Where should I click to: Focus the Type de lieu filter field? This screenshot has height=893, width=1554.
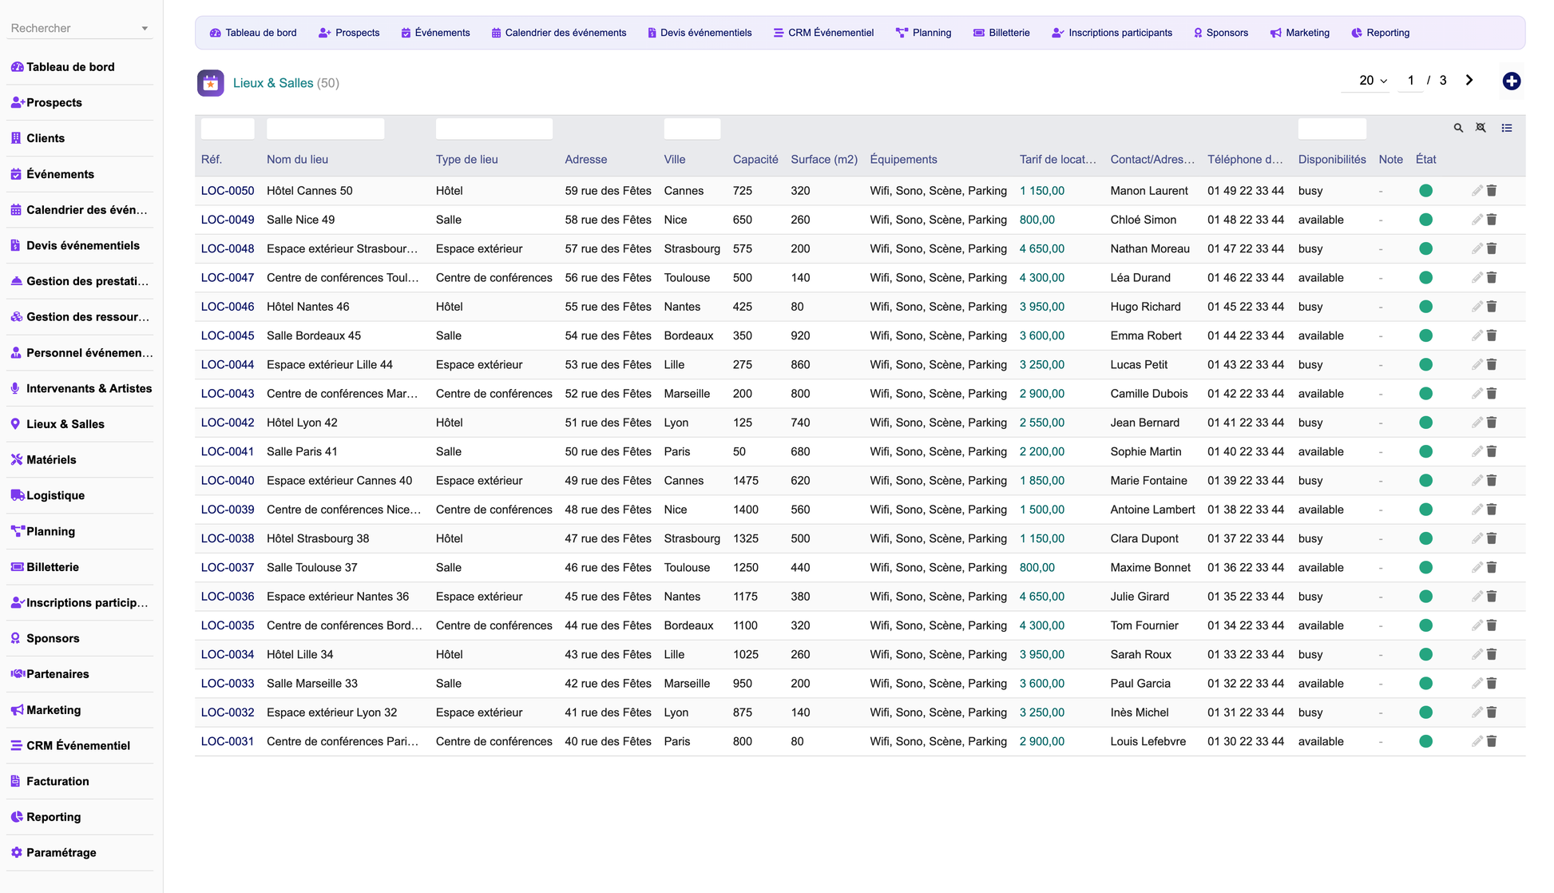494,129
